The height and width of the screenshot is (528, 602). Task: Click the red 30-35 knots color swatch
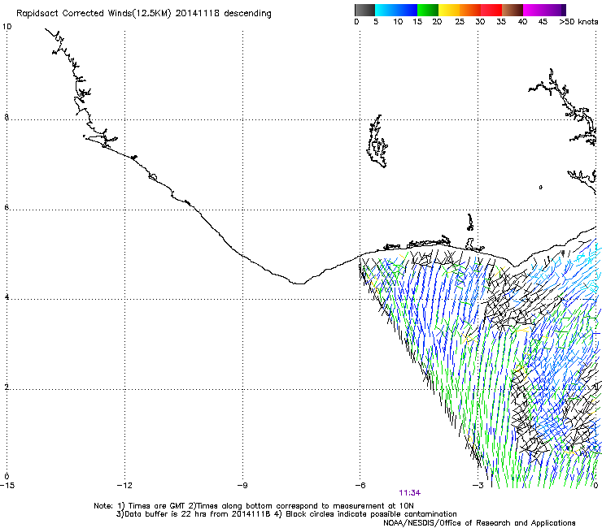pyautogui.click(x=491, y=10)
